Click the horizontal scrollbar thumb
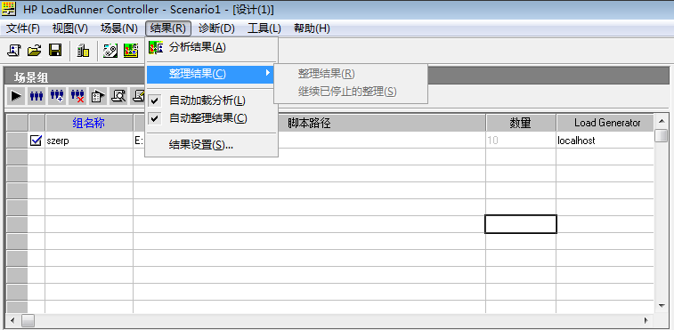The height and width of the screenshot is (330, 674). [28, 320]
